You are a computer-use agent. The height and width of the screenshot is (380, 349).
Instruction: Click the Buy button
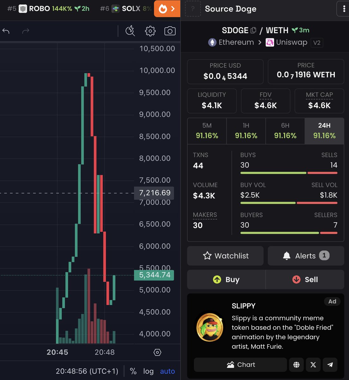(226, 280)
